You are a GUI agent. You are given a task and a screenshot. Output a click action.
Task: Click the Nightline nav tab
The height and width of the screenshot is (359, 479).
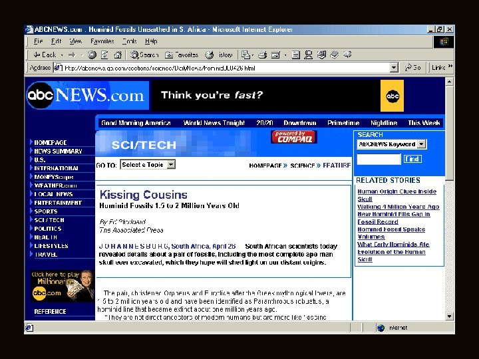pyautogui.click(x=384, y=123)
